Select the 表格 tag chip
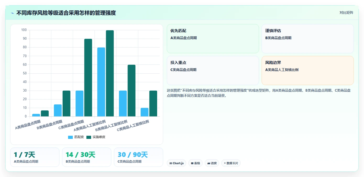364x177 pixels. click(x=195, y=163)
